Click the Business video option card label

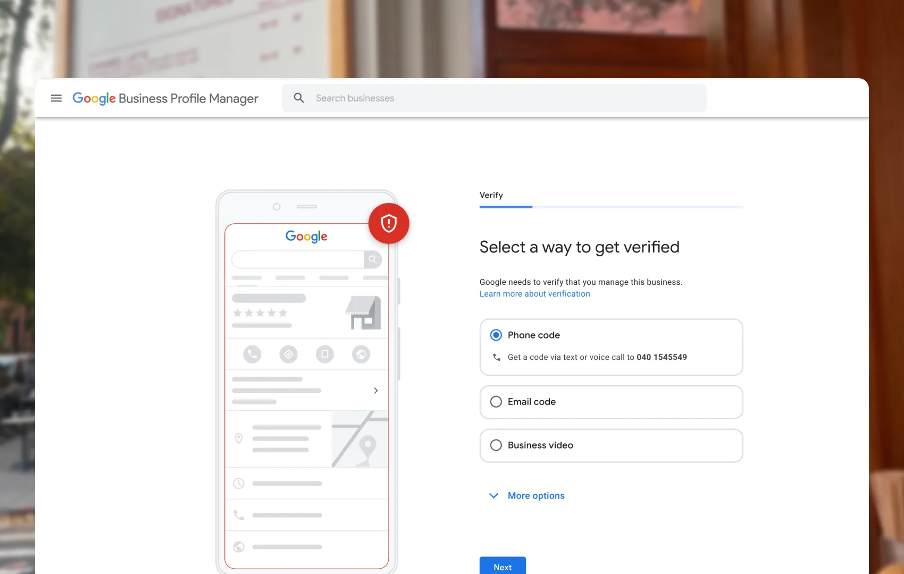[x=540, y=445]
